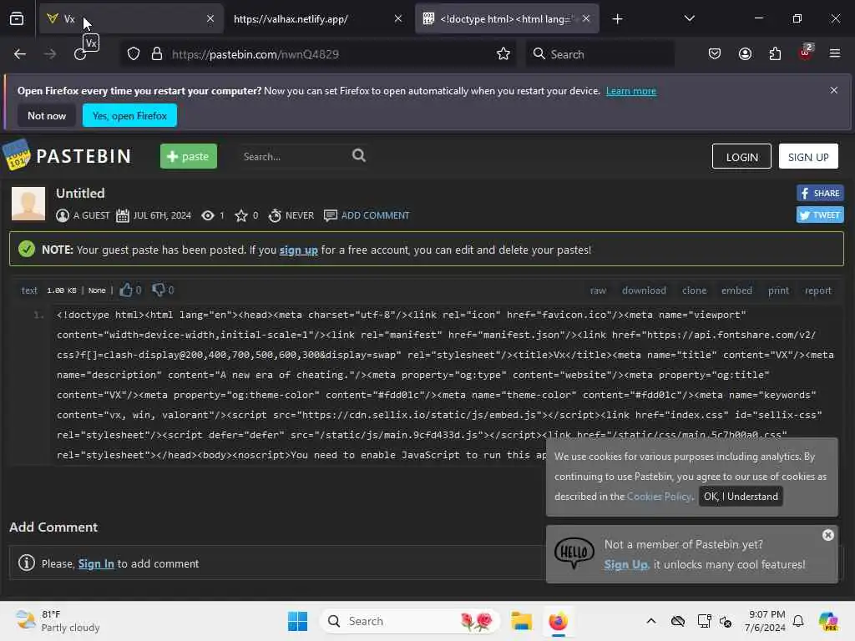Click the SIGN UP button
Screen dimensions: 855x641
[x=808, y=157]
